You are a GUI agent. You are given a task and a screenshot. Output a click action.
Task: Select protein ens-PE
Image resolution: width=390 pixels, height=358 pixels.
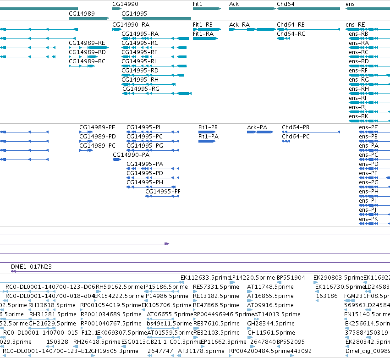[368, 127]
